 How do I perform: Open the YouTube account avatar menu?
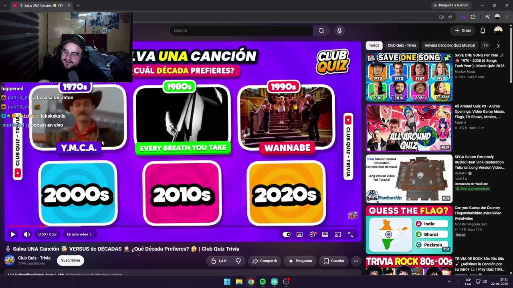coord(498,31)
